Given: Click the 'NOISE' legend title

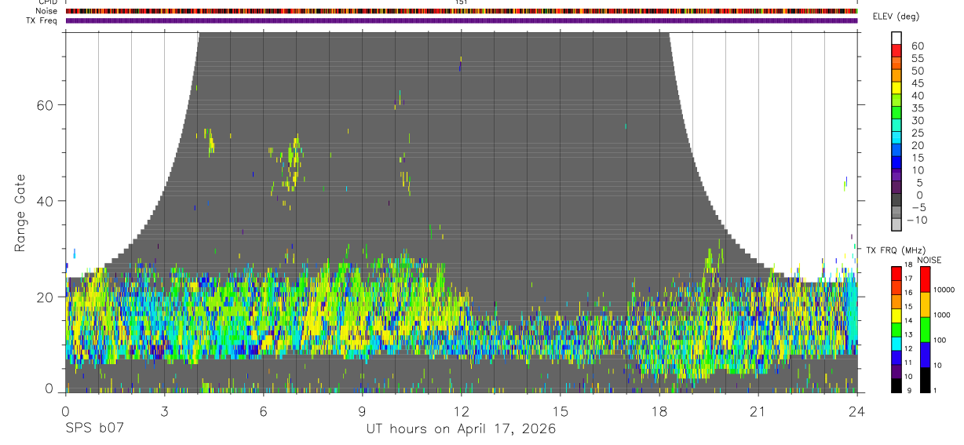Looking at the screenshot, I should click(929, 260).
